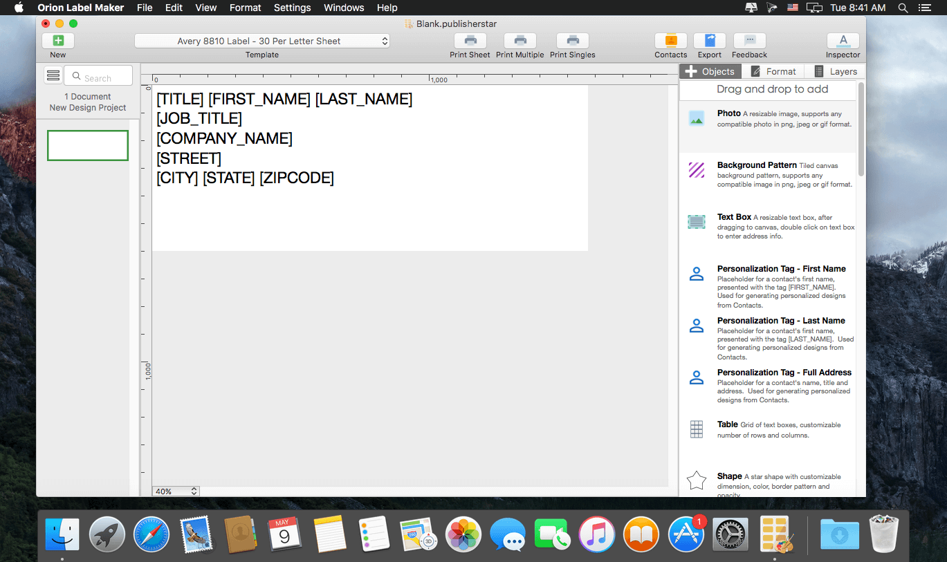Viewport: 947px width, 562px height.
Task: Open the Help menu
Action: tap(387, 8)
